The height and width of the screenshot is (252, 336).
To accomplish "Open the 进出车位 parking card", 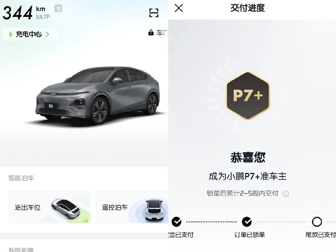I will click(x=49, y=207).
